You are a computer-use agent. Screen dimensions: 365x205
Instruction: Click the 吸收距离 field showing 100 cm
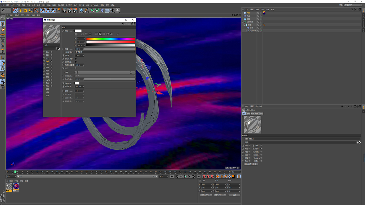[x=80, y=87]
